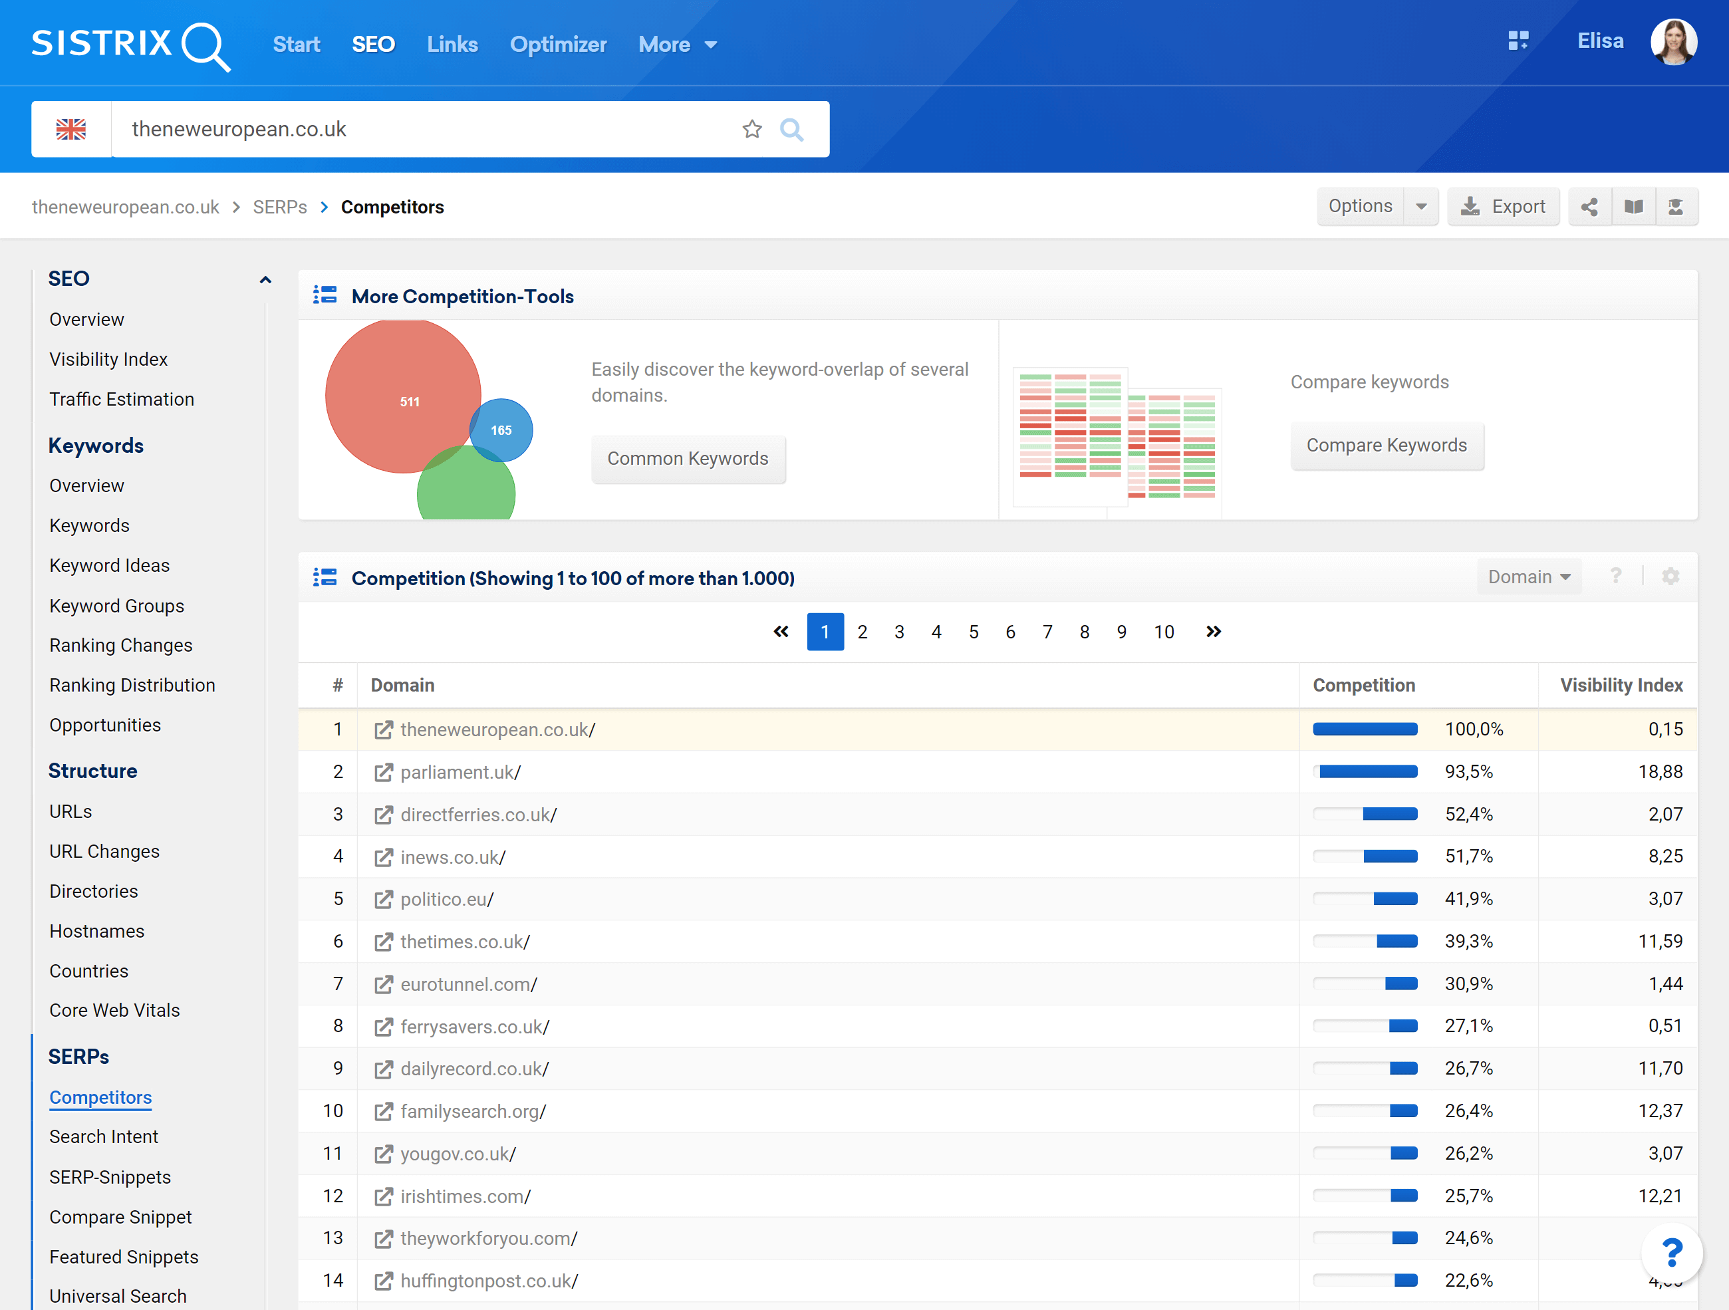
Task: Open Traffic Estimation in sidebar
Action: tap(122, 400)
